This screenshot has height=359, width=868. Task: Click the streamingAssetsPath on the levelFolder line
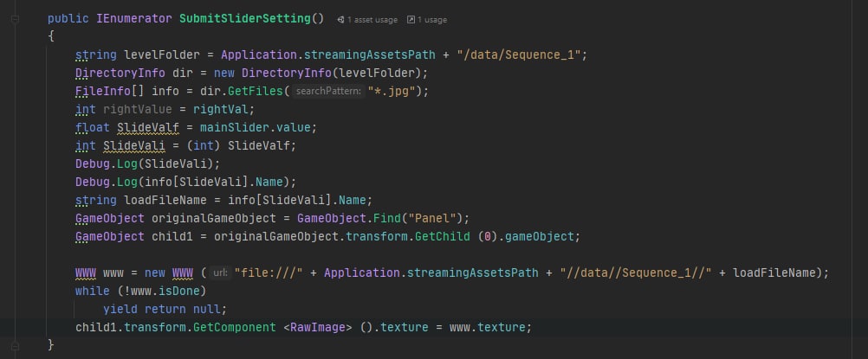(369, 54)
